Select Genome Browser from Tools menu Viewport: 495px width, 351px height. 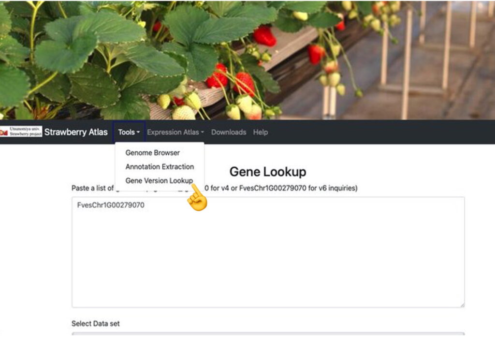152,153
